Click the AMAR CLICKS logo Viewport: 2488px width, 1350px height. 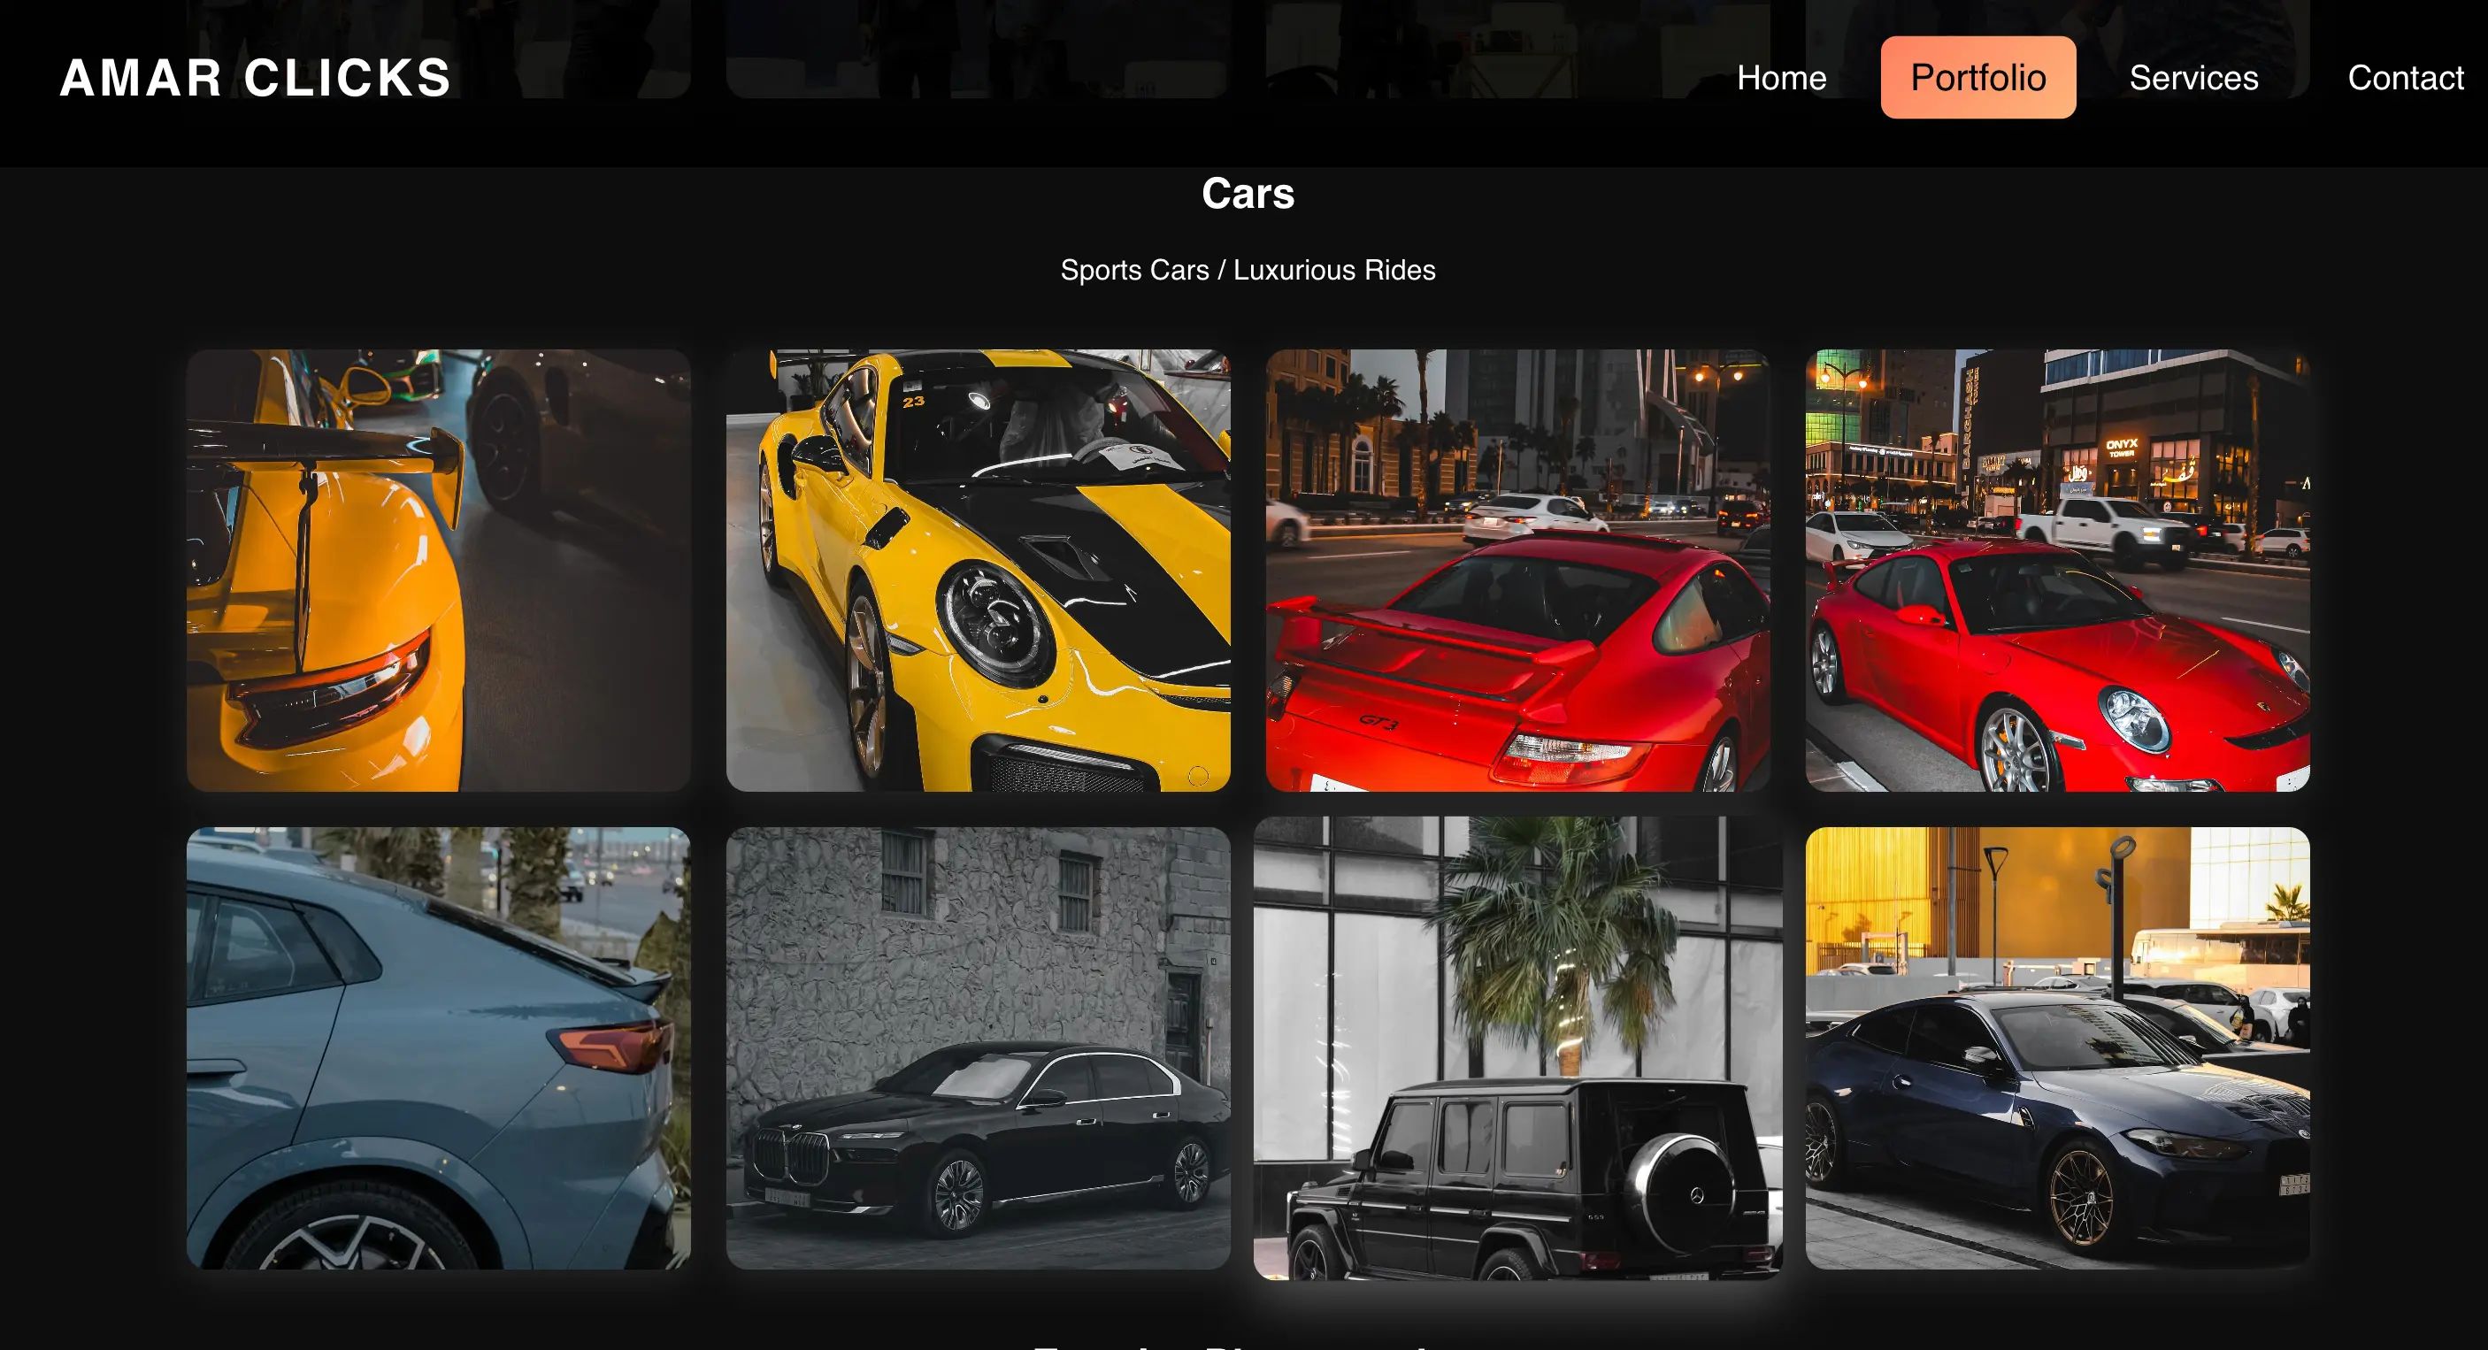click(x=255, y=77)
